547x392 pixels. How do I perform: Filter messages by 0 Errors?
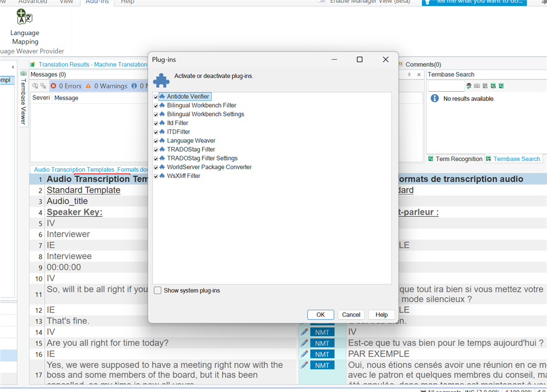click(66, 86)
